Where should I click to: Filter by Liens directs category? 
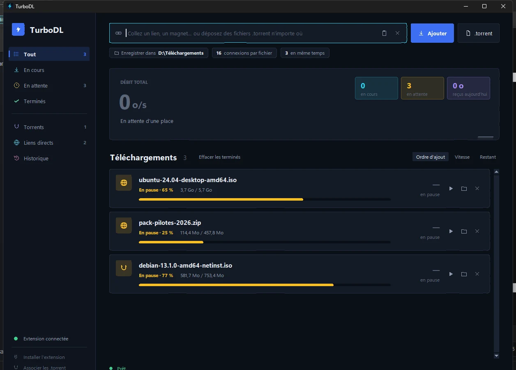[49, 143]
